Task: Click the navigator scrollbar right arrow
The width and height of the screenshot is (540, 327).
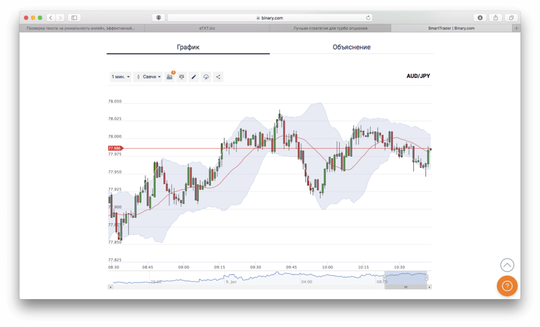Action: [x=429, y=287]
